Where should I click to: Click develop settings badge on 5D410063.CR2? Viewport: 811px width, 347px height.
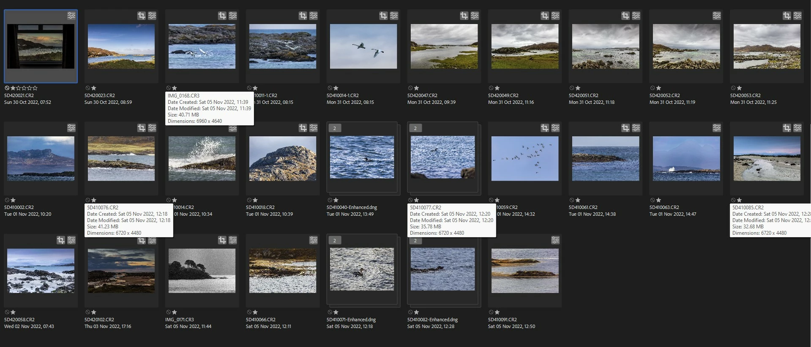click(717, 127)
